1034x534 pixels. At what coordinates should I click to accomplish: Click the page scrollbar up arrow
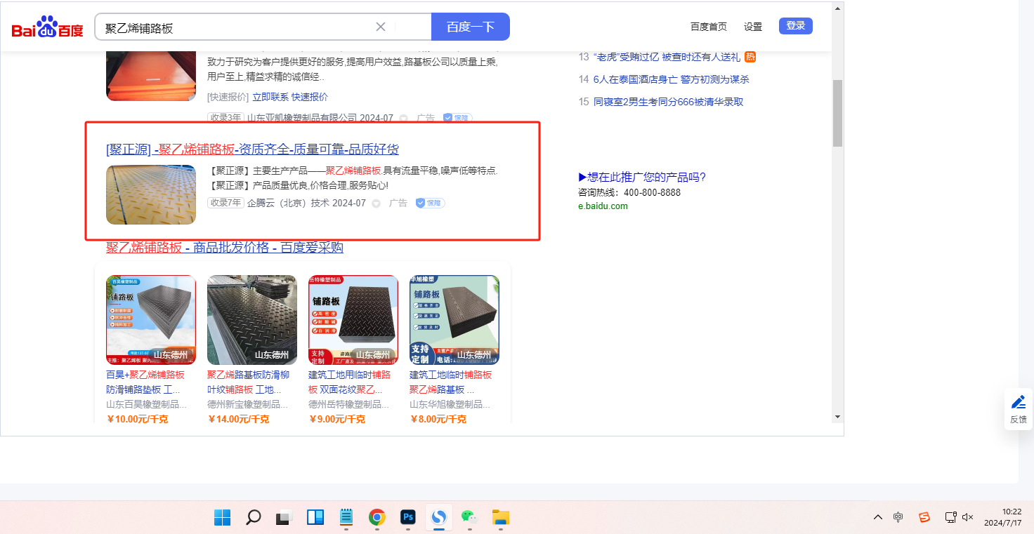click(837, 8)
